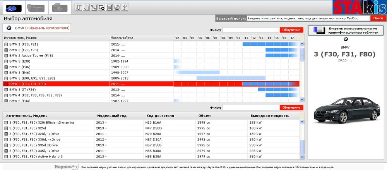387x171 pixels.
Task: Click the upper Модельный год column header
Action: pos(122,38)
